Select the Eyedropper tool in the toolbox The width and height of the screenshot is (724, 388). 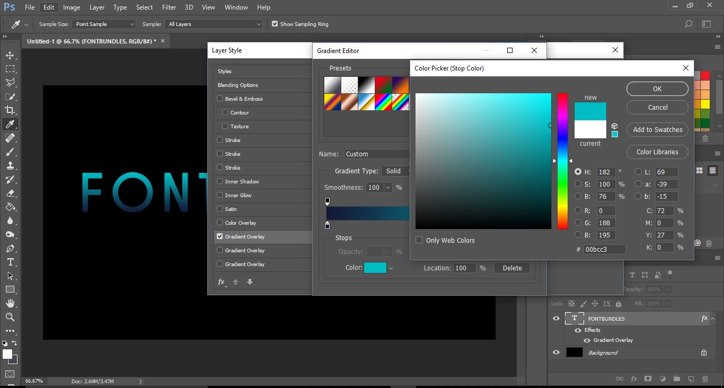10,124
